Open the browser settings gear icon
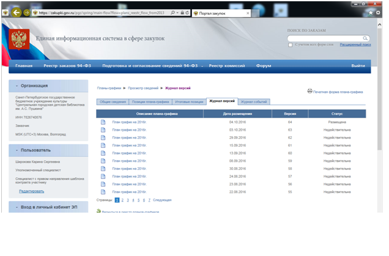 click(378, 13)
